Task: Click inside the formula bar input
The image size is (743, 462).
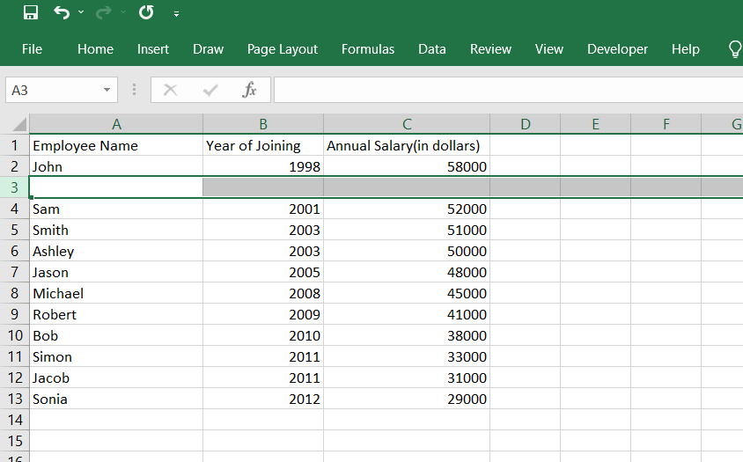Action: (507, 90)
